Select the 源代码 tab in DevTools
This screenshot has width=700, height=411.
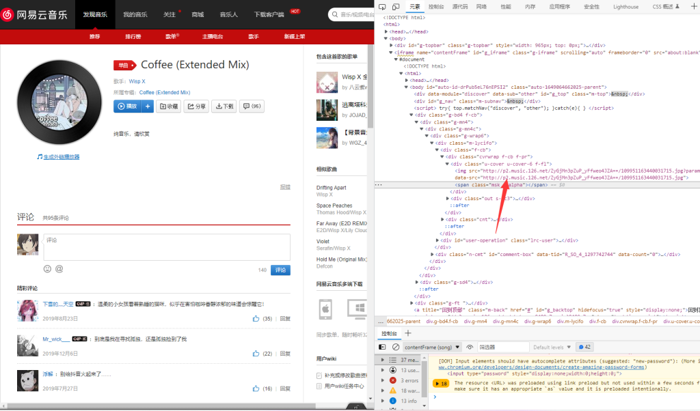click(x=460, y=7)
